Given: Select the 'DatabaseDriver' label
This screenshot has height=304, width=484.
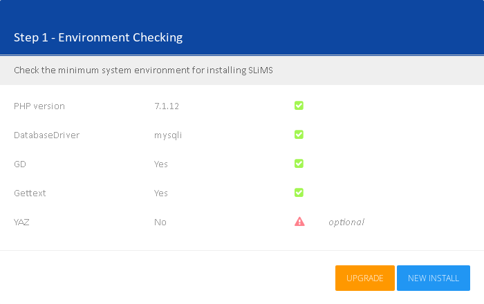Looking at the screenshot, I should point(47,135).
